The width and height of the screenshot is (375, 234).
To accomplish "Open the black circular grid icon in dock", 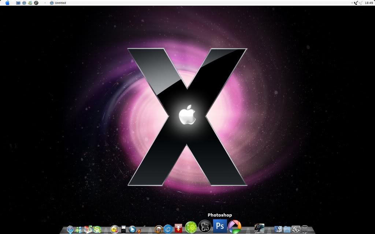I will [205, 226].
